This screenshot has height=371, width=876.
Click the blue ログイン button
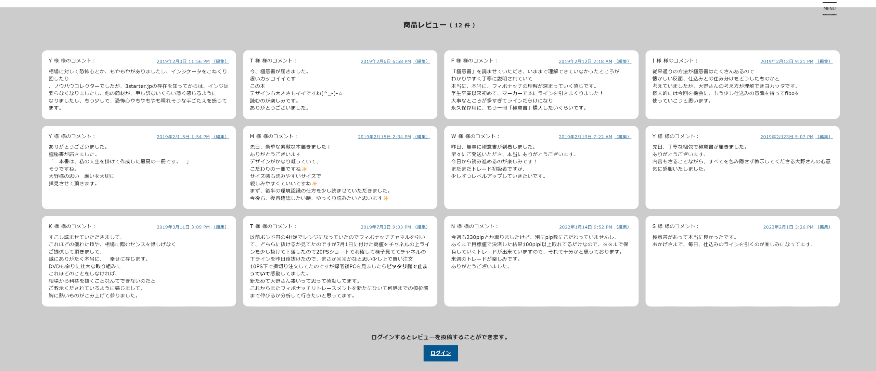pyautogui.click(x=440, y=353)
